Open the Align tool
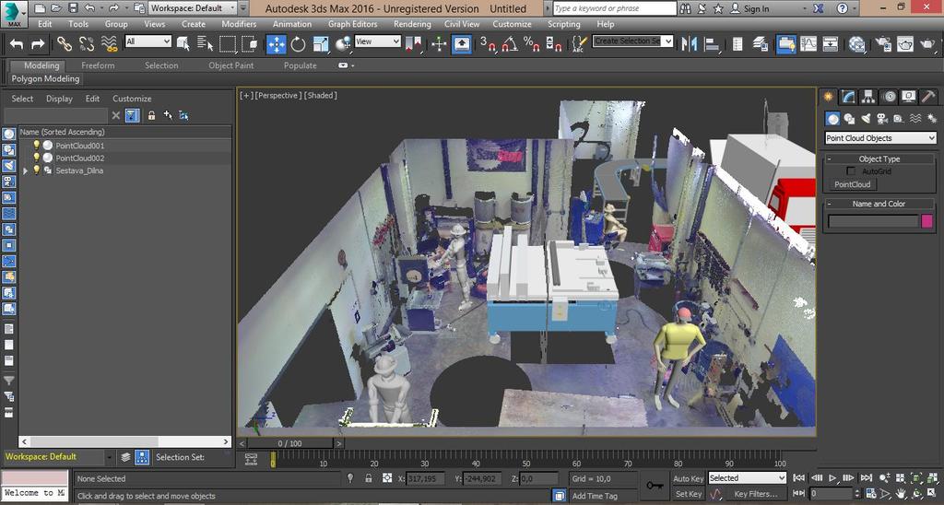The width and height of the screenshot is (944, 505). point(713,44)
